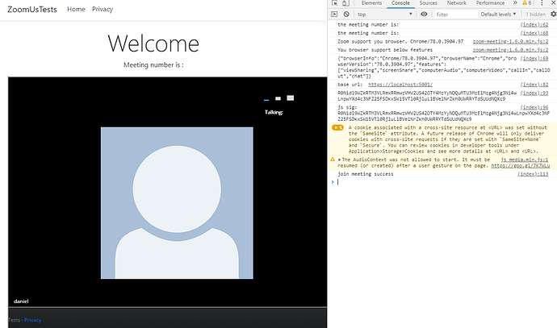Open the Elements tab

(371, 3)
